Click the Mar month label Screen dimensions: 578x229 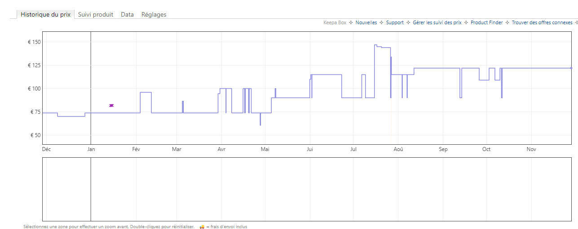176,149
